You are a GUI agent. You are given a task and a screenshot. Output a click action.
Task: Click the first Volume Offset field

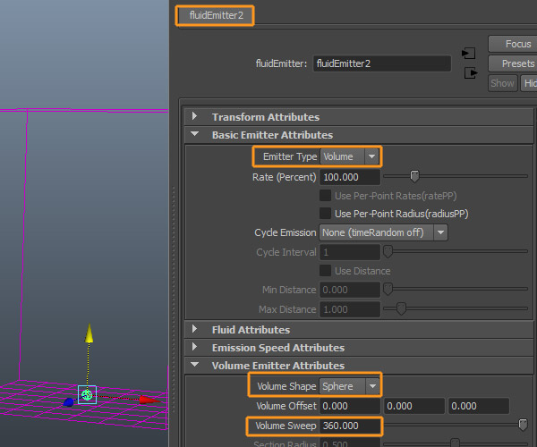point(350,406)
